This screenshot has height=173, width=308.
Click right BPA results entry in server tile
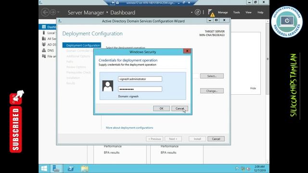click(168, 152)
